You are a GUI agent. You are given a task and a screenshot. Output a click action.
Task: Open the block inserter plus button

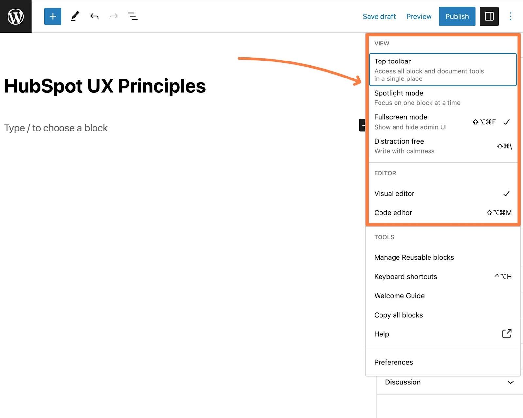(x=53, y=16)
